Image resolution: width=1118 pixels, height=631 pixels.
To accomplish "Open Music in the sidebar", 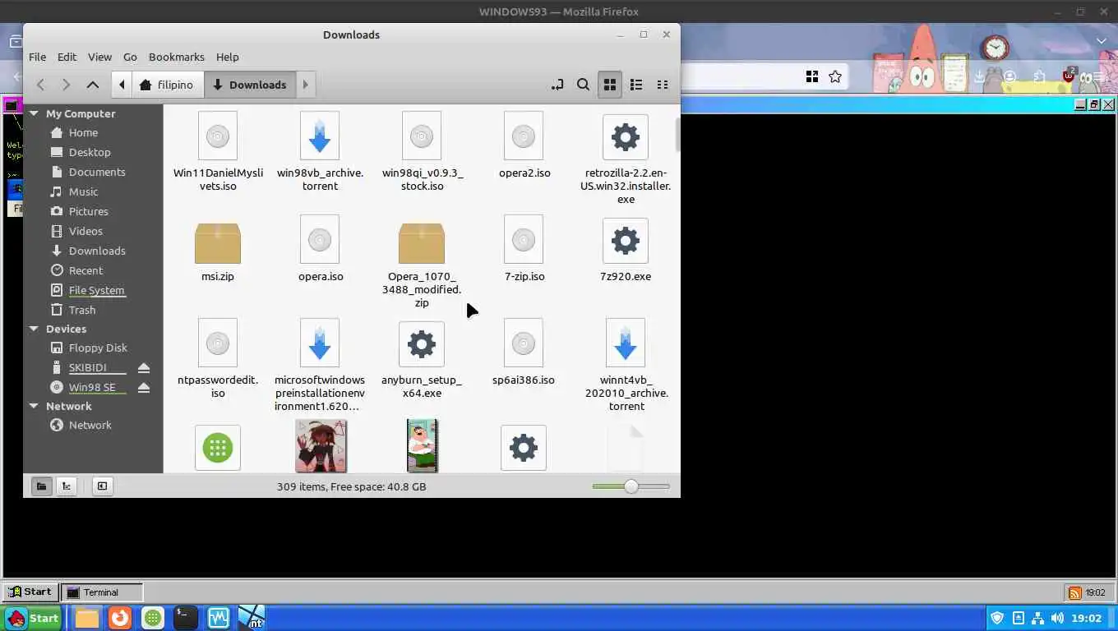I will 83,191.
